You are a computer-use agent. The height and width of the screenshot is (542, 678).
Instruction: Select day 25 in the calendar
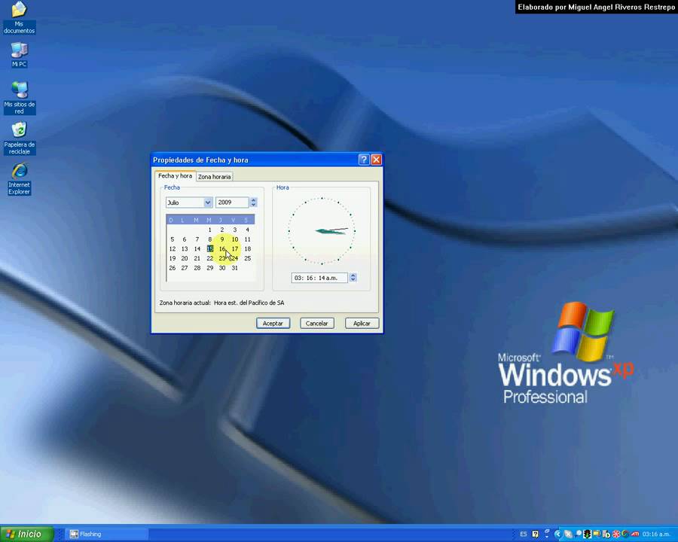click(247, 258)
